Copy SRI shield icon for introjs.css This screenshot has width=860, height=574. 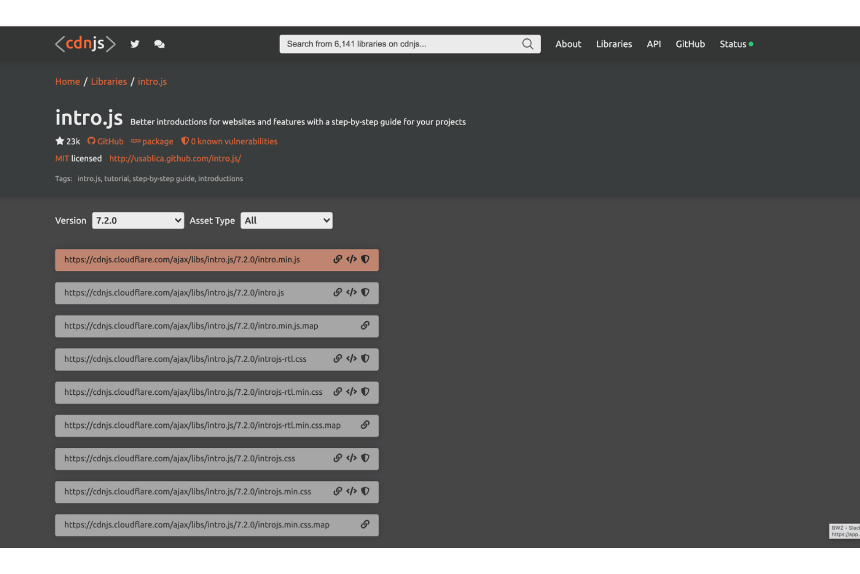click(365, 458)
